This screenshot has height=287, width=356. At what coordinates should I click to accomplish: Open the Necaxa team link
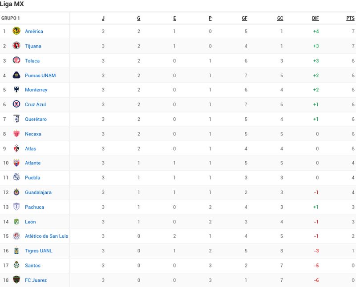tap(33, 134)
